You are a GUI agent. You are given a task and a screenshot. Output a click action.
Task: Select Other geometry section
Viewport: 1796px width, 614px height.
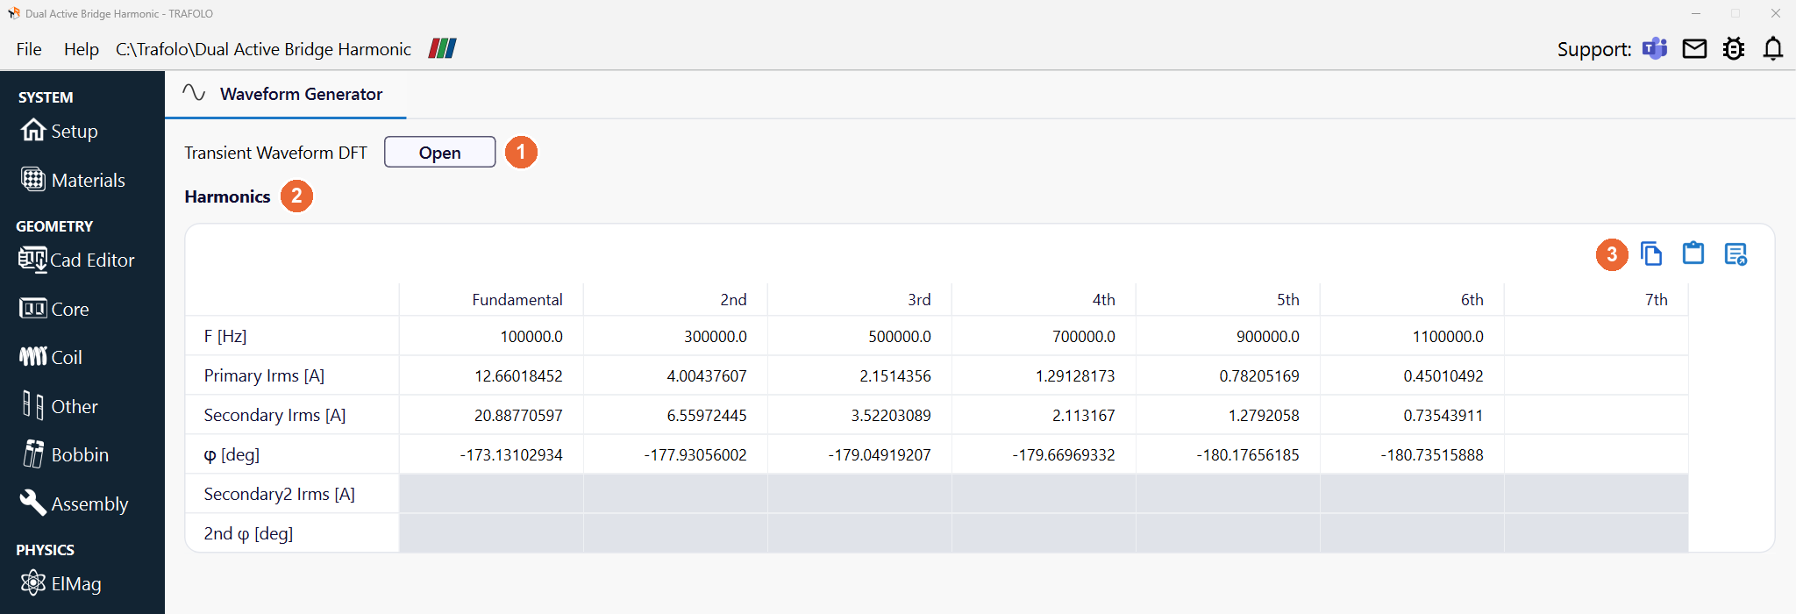60,406
